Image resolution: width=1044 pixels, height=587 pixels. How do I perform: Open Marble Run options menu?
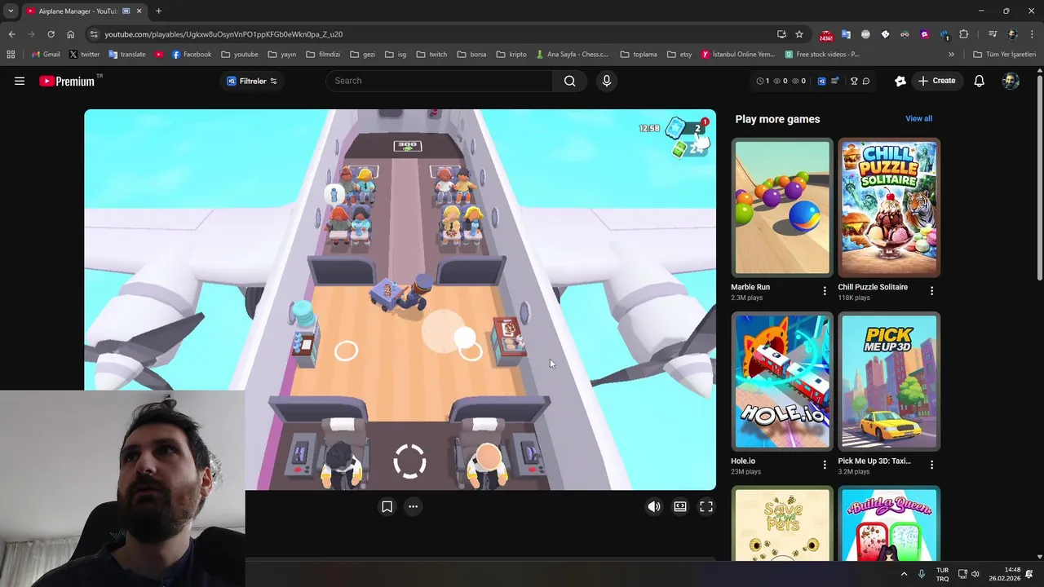tap(825, 291)
